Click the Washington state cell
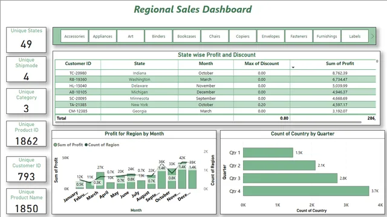 click(140, 80)
